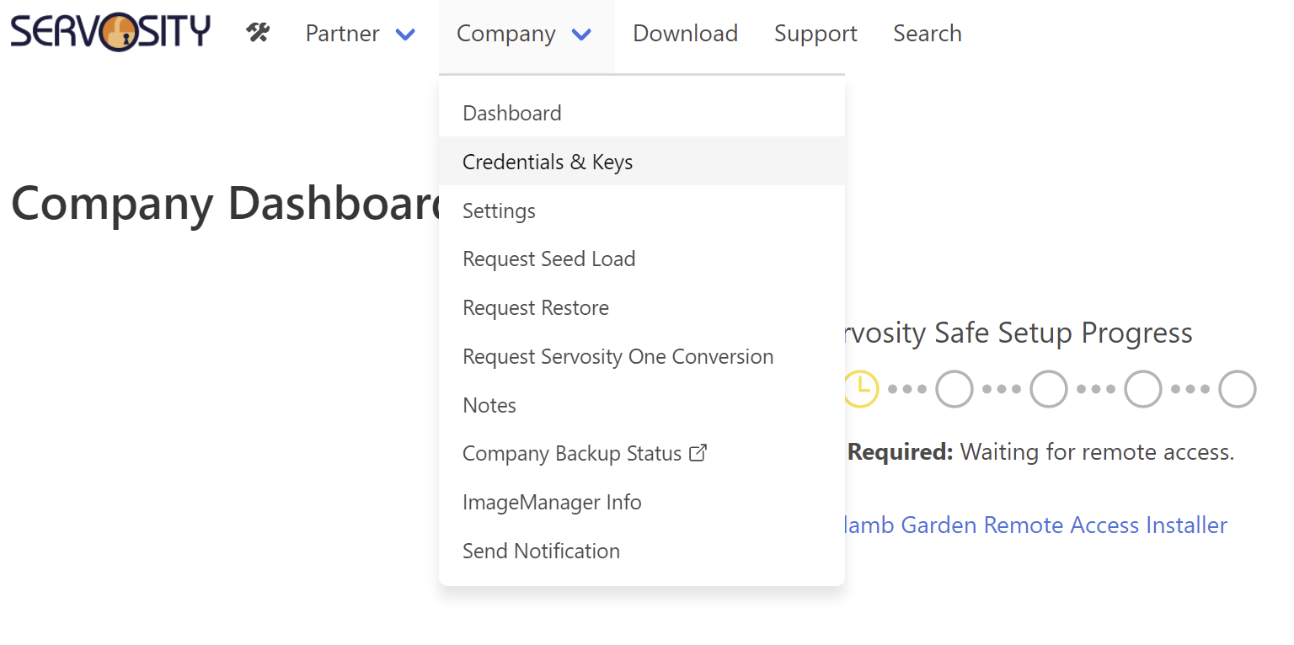Select Search in the navigation bar
Screen dimensions: 1294x645
pos(927,34)
